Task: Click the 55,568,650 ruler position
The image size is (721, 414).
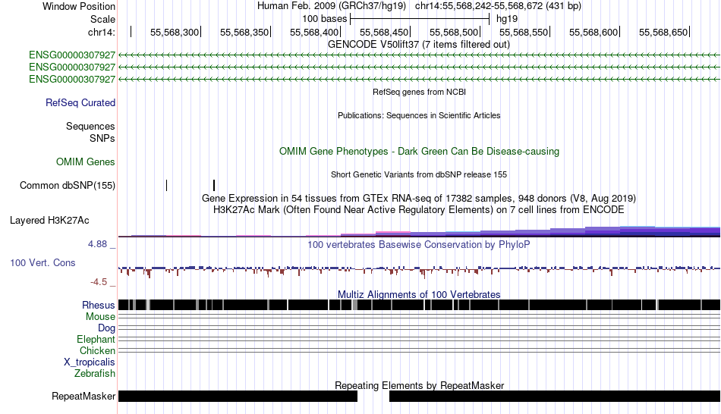Action: tap(663, 32)
